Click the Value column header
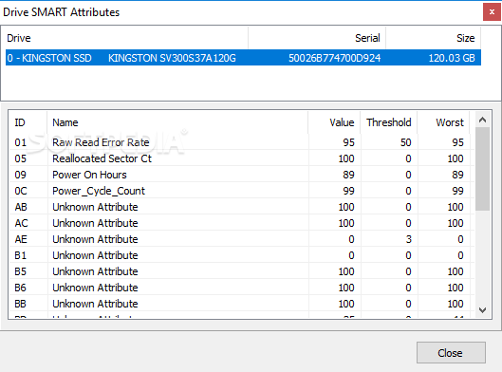The height and width of the screenshot is (372, 502). point(334,122)
